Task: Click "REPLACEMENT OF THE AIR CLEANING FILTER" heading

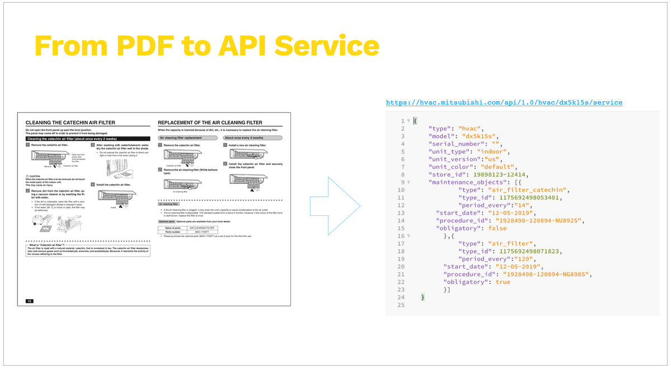Action: 210,122
